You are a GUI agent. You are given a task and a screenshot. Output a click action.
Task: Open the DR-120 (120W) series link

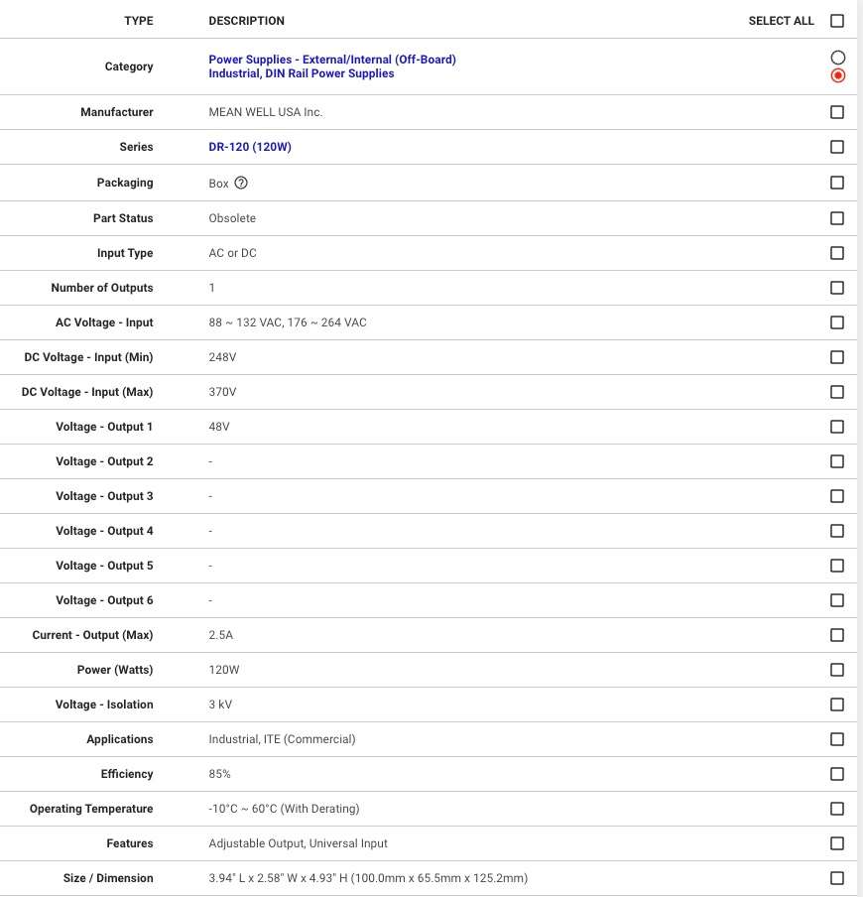click(x=250, y=147)
